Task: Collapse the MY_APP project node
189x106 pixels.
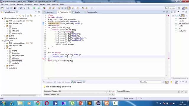Action: (2, 41)
